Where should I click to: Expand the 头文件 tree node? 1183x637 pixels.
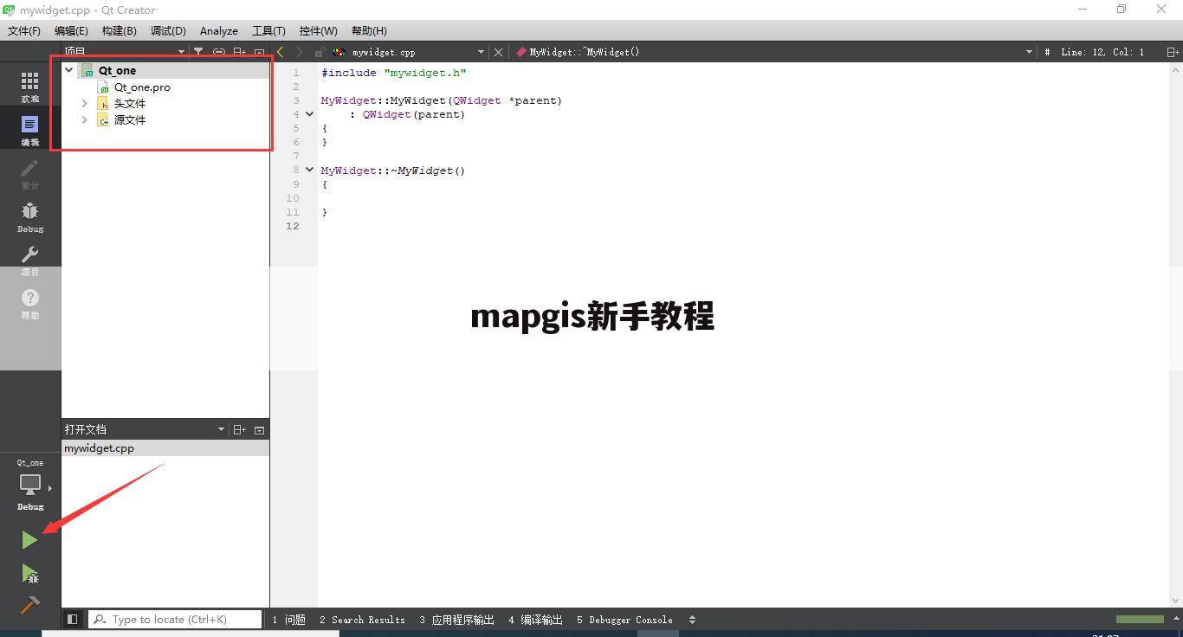(84, 103)
